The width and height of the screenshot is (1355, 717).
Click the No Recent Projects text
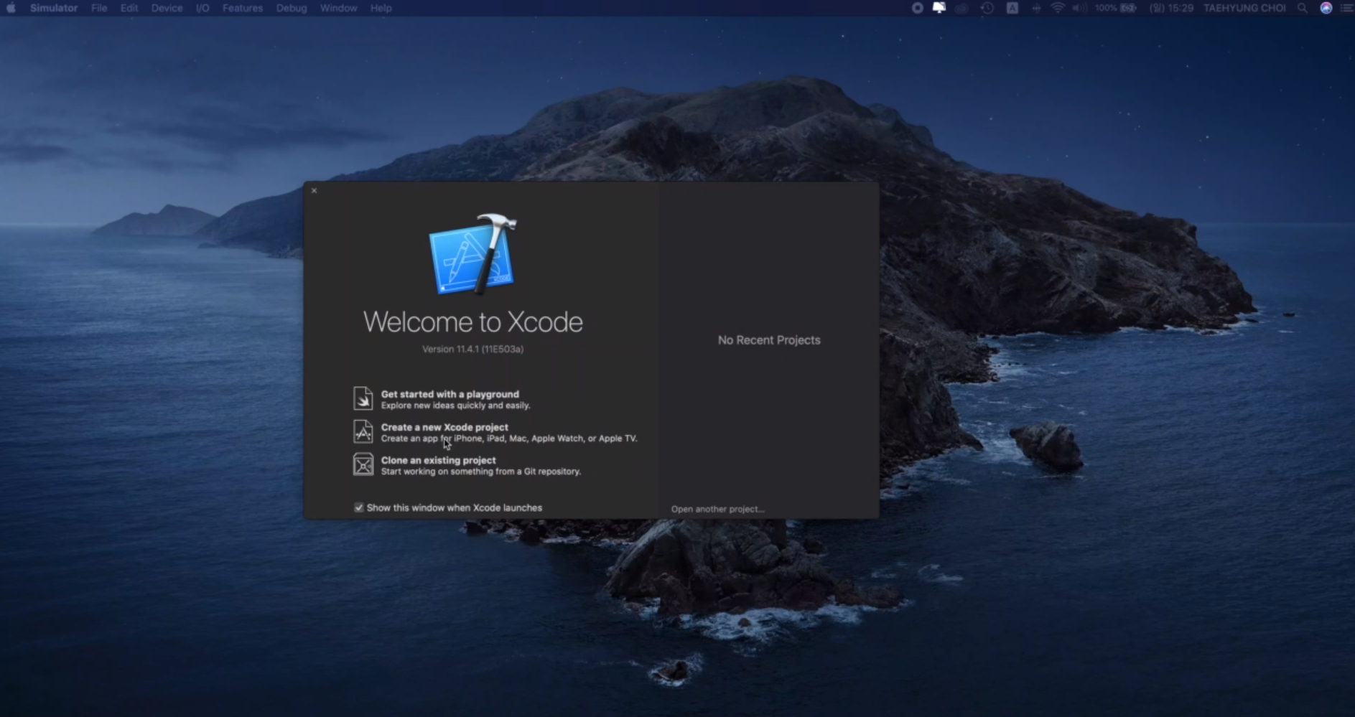pos(769,340)
